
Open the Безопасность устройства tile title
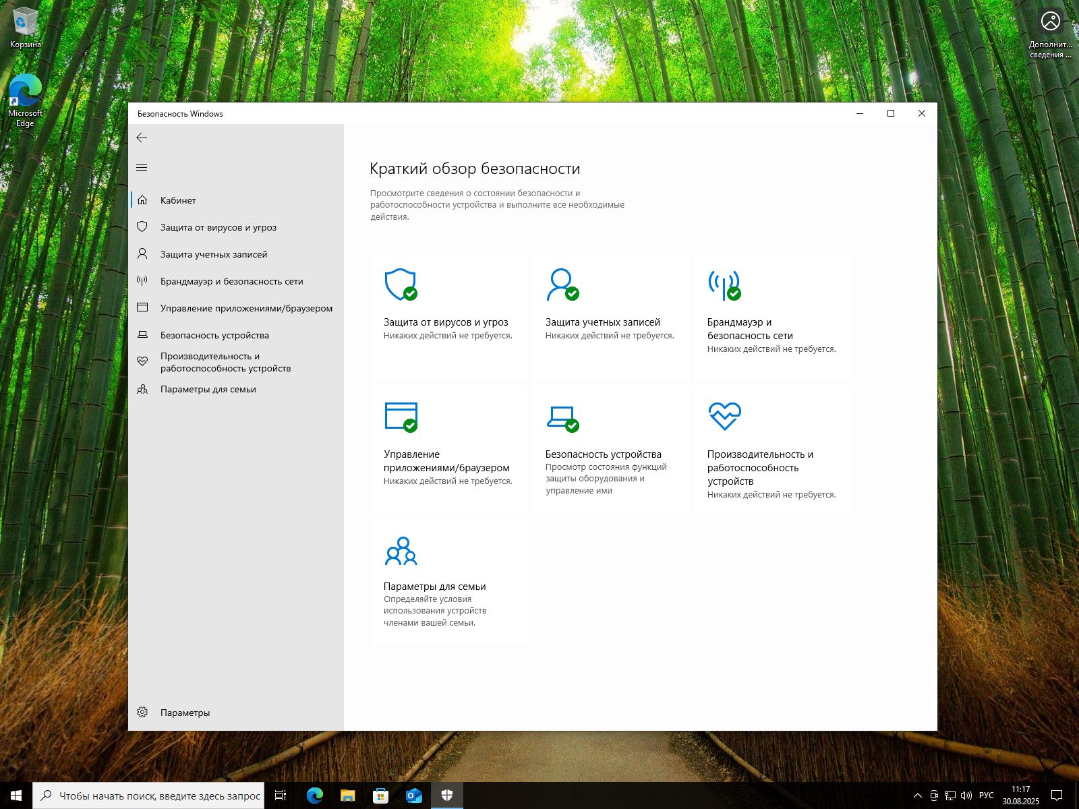click(x=604, y=454)
